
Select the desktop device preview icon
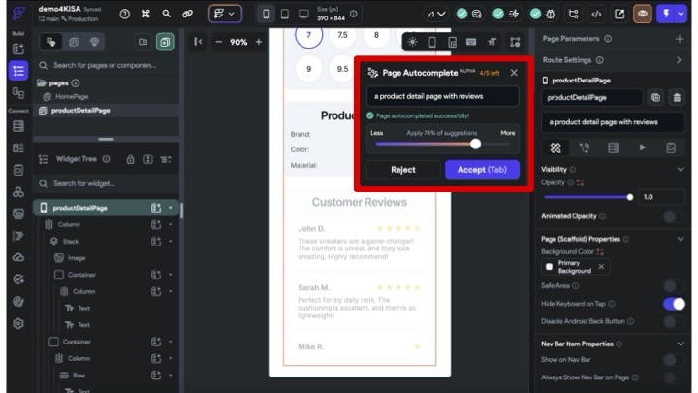[303, 15]
